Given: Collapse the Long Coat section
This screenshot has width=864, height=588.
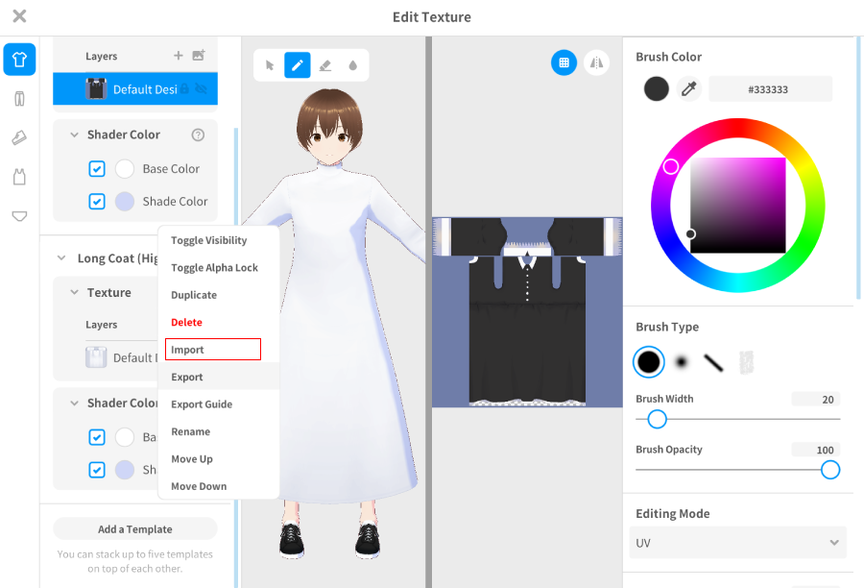Looking at the screenshot, I should tap(61, 258).
